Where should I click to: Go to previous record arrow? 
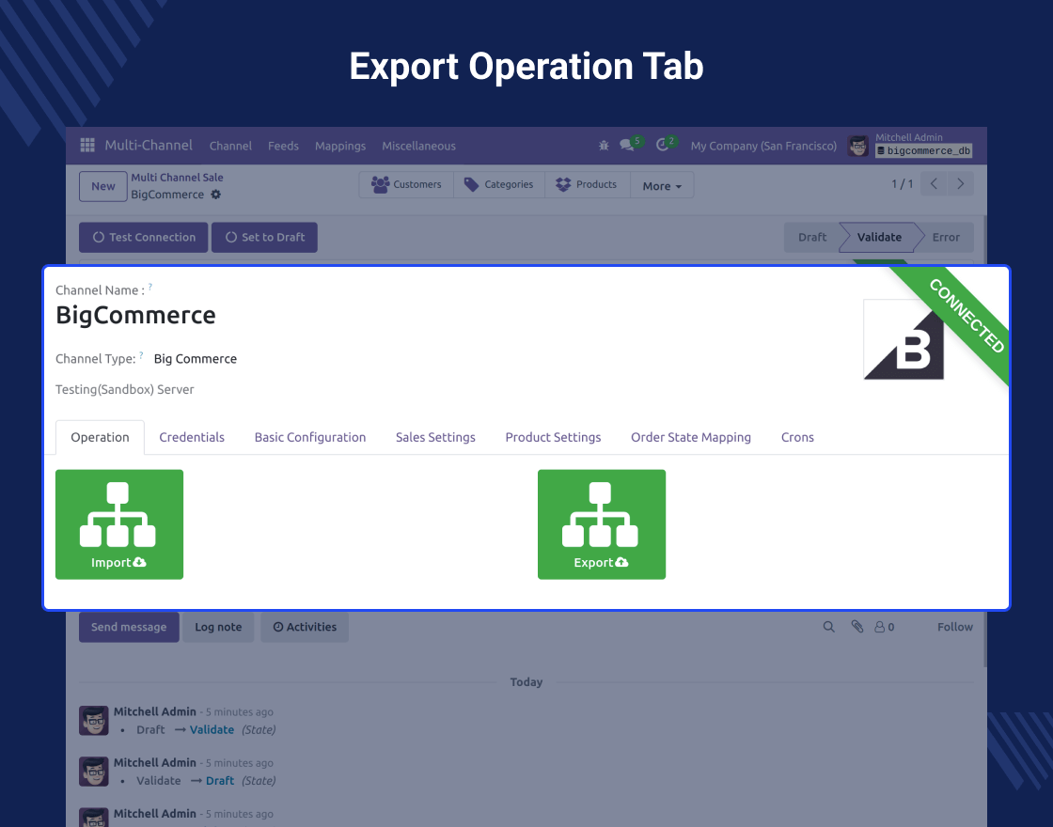point(934,184)
